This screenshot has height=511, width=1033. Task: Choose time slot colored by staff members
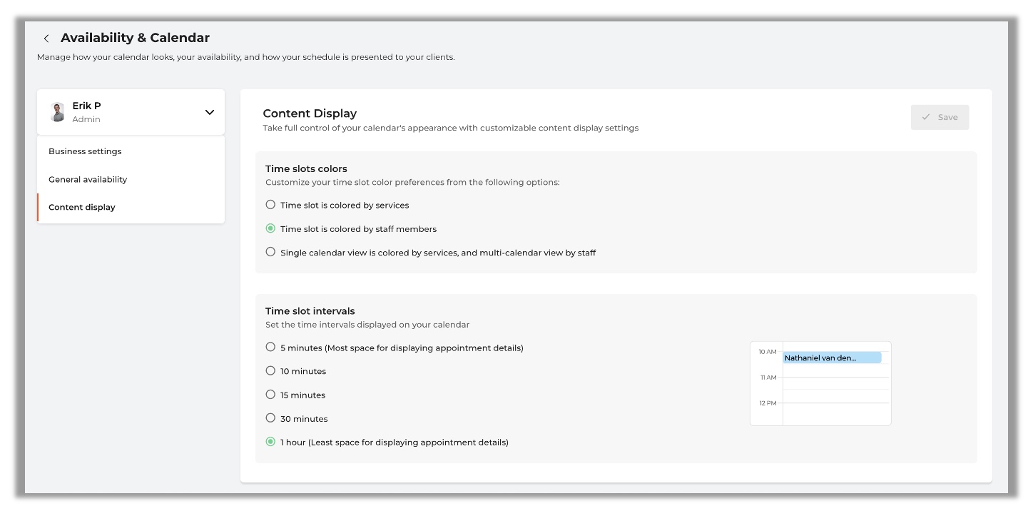click(x=270, y=229)
